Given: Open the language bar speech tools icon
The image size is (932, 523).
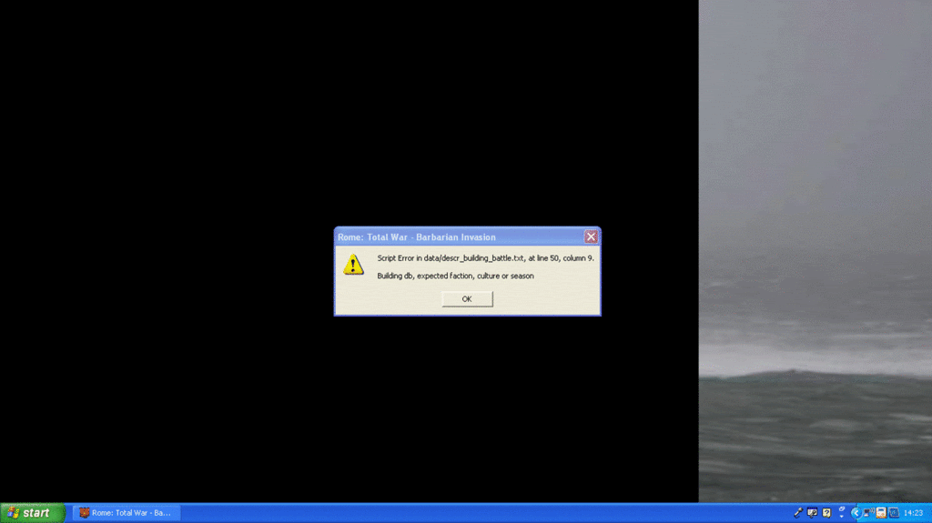Looking at the screenshot, I should tap(812, 512).
